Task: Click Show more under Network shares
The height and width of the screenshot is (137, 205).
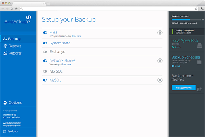Action: (x=66, y=64)
